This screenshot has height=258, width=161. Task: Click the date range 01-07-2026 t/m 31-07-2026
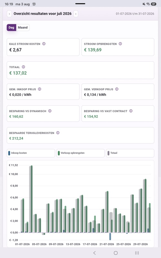tap(135, 14)
